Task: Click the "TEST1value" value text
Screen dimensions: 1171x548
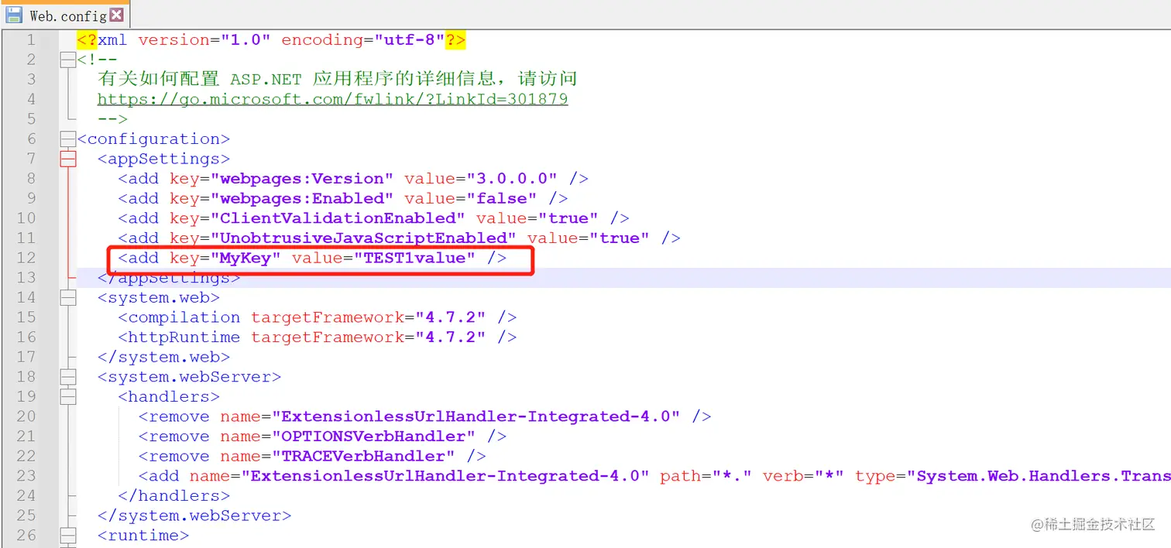Action: tap(414, 258)
